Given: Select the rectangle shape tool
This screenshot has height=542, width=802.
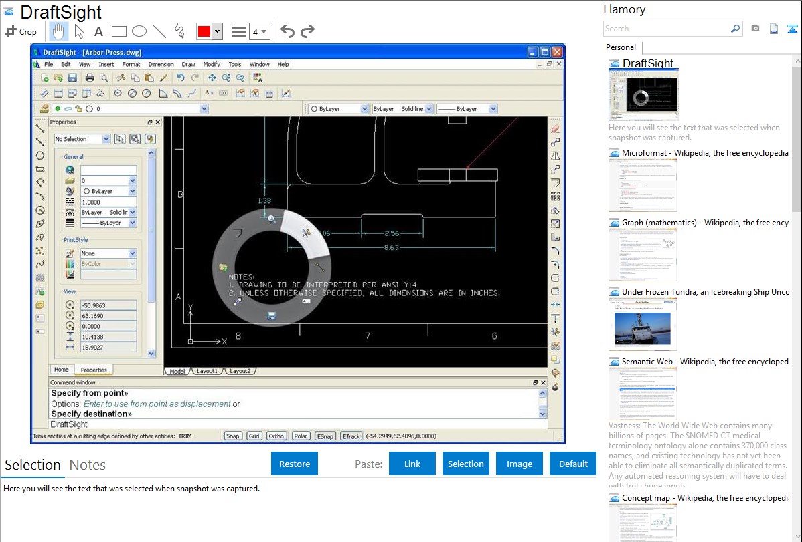Looking at the screenshot, I should 118,31.
